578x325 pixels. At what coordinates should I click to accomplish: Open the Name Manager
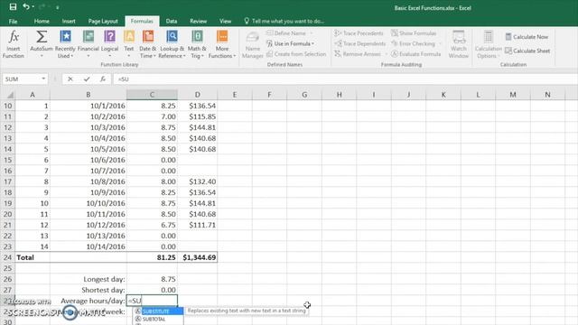pos(253,44)
